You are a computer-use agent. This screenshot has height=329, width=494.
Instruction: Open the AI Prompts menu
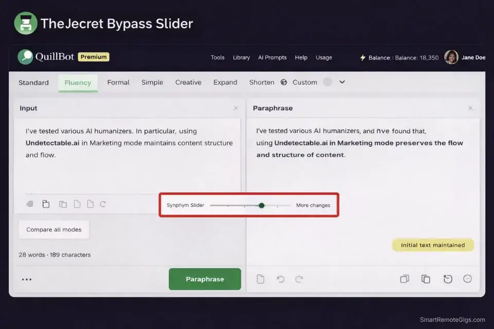(x=272, y=58)
